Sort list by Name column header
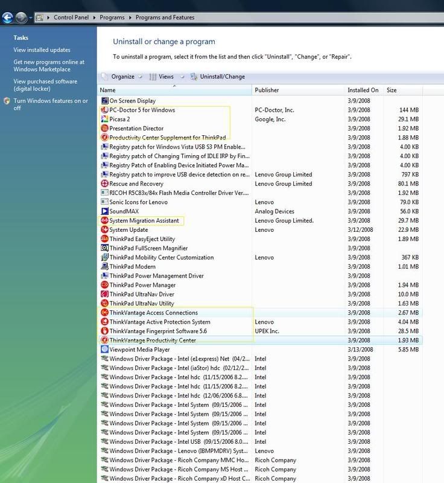Screen dimensions: 444x483 tap(175, 90)
